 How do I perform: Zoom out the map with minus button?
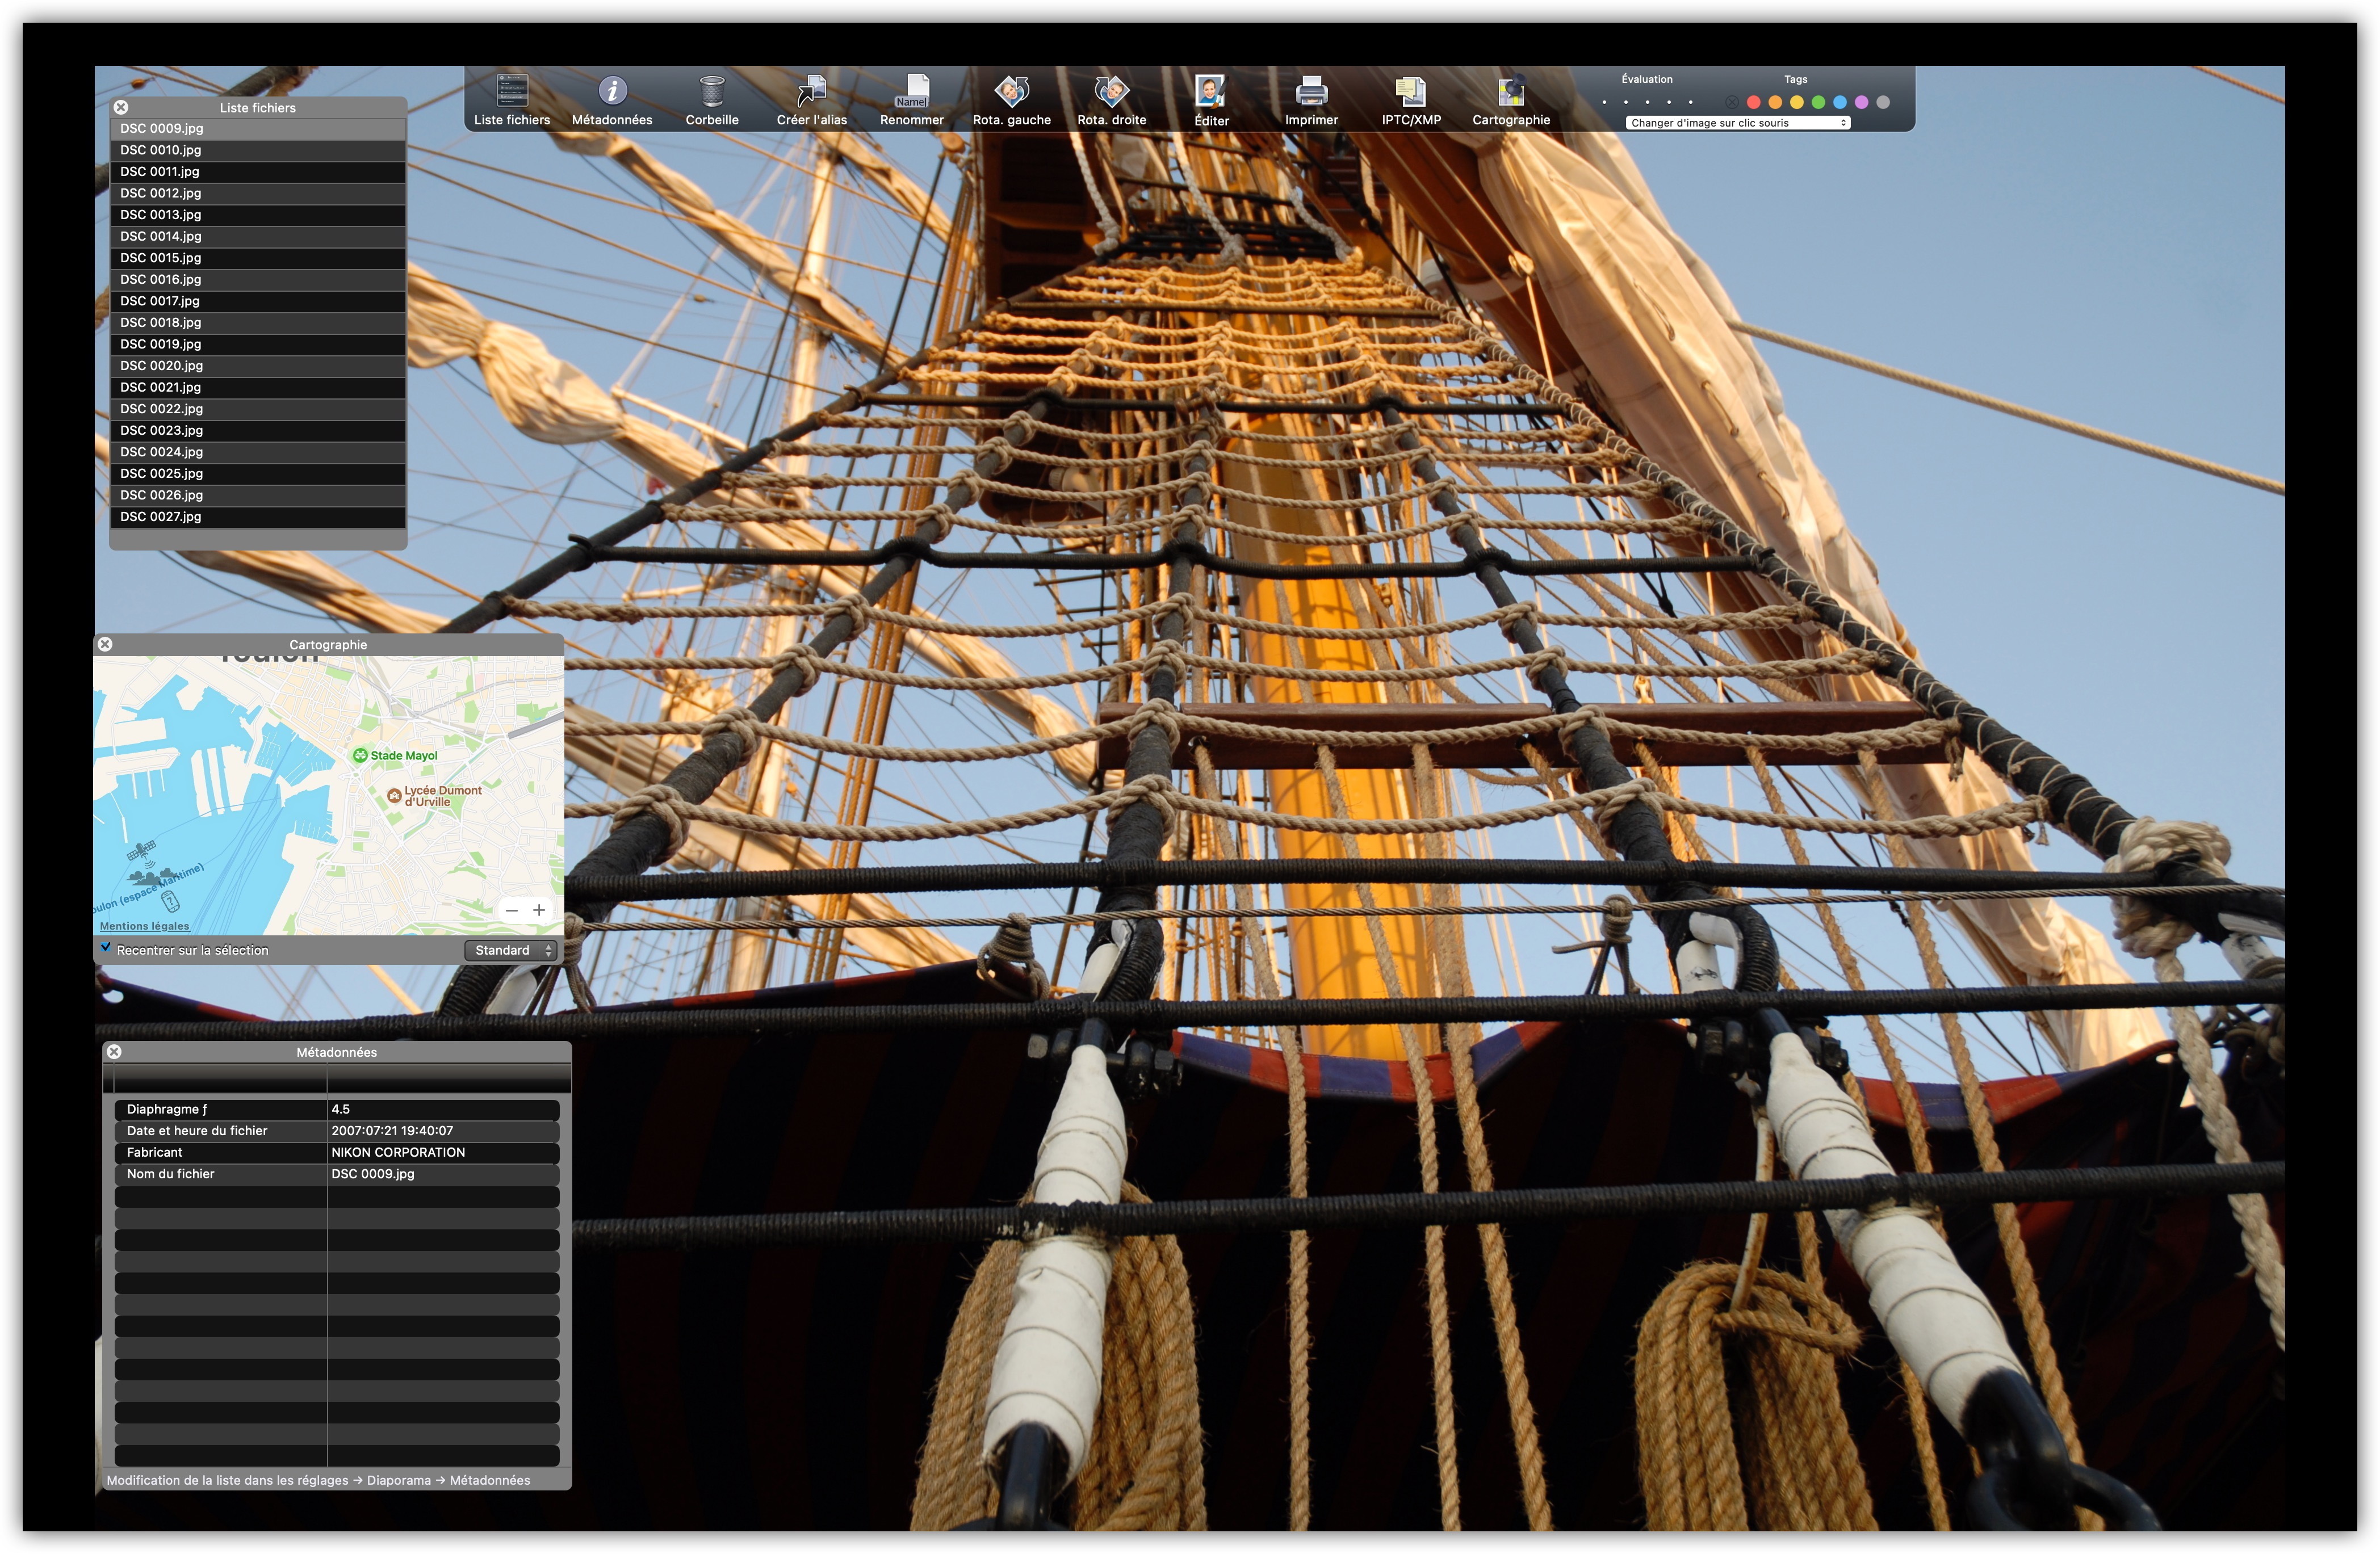512,910
